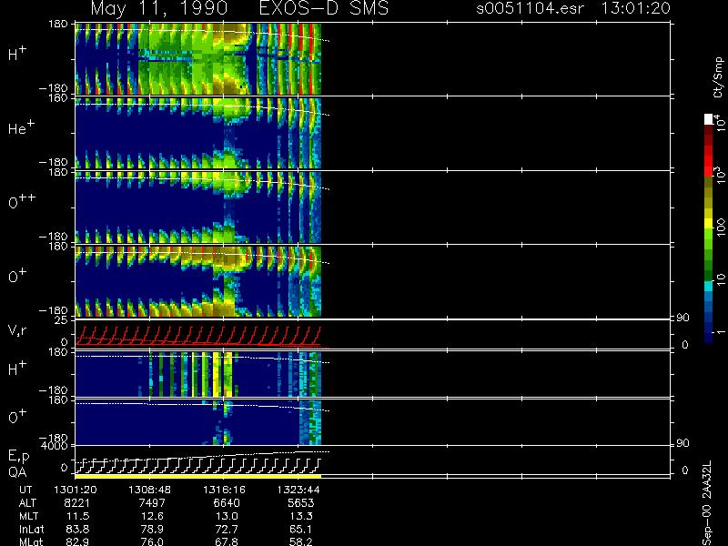This screenshot has height=546, width=728.
Task: Click the altitude value "6640"
Action: click(226, 503)
